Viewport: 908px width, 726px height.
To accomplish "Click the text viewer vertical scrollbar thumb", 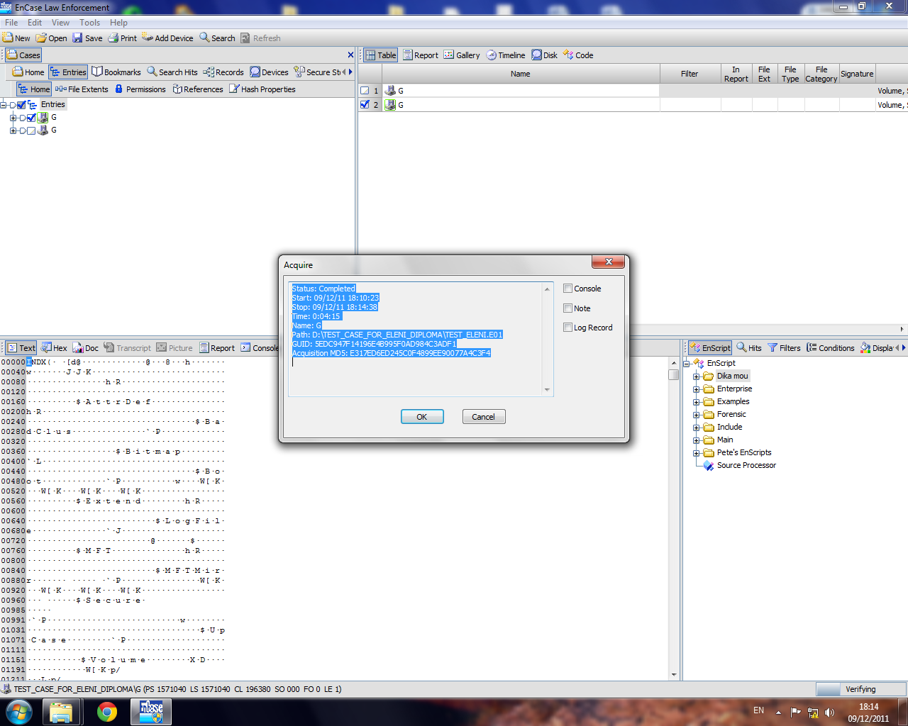I will click(x=673, y=374).
